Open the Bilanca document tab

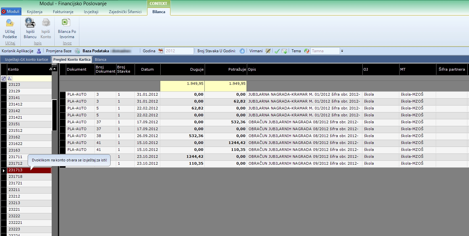(100, 59)
